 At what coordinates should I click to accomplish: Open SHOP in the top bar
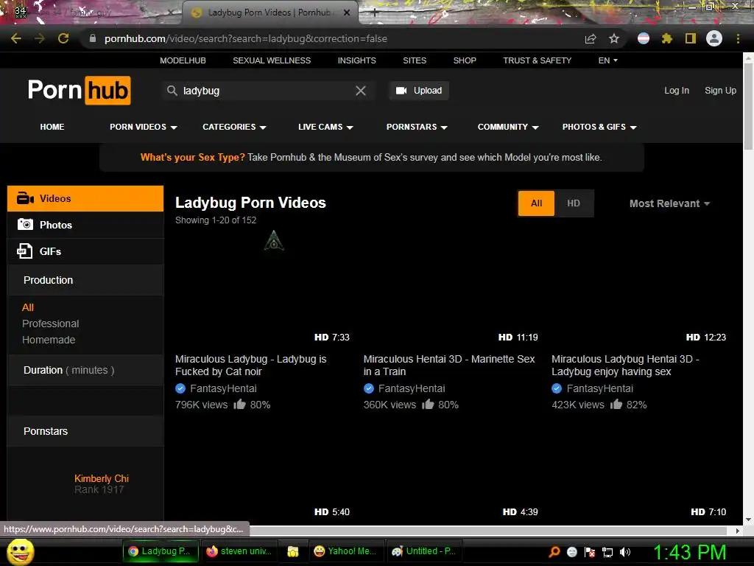(465, 60)
